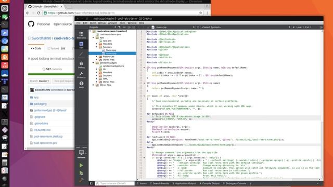Screen dimensions: 333x187
Task: Click the New pull request button
Action: (63, 81)
